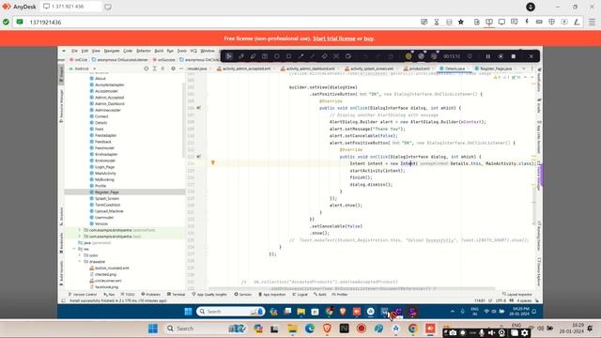Image resolution: width=601 pixels, height=338 pixels.
Task: Expand the androidTest package node
Action: tap(80, 230)
